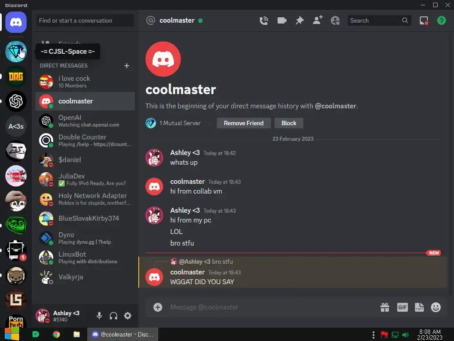Viewport: 454px width, 341px height.
Task: Click coolmaster's name in the last message
Action: [x=188, y=272]
